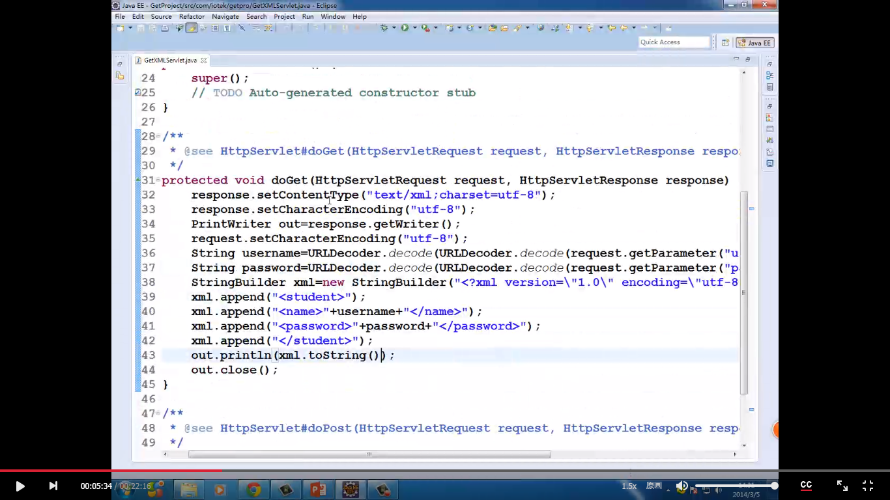
Task: Collapse the Javadoc comment at line 28
Action: 158,136
